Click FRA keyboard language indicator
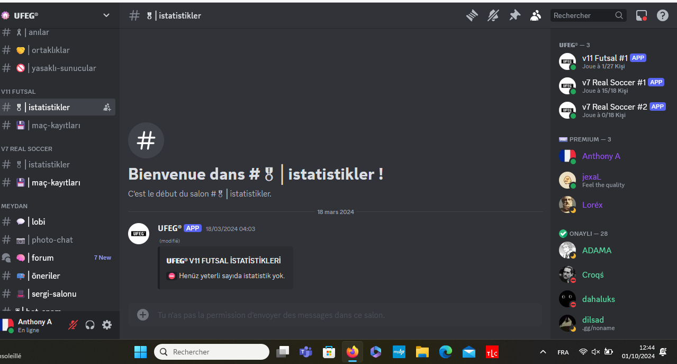The width and height of the screenshot is (677, 364). coord(563,352)
